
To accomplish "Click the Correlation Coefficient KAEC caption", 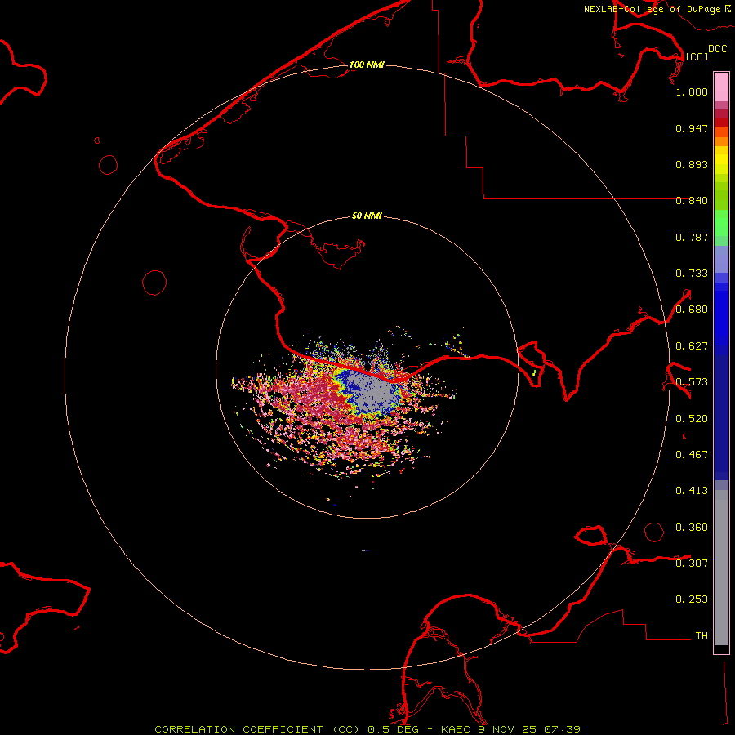I will pyautogui.click(x=367, y=729).
